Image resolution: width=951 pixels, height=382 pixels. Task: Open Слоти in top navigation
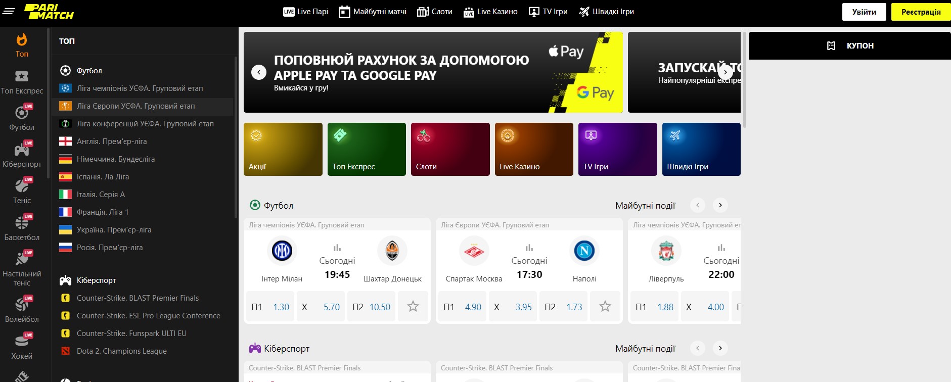(435, 12)
